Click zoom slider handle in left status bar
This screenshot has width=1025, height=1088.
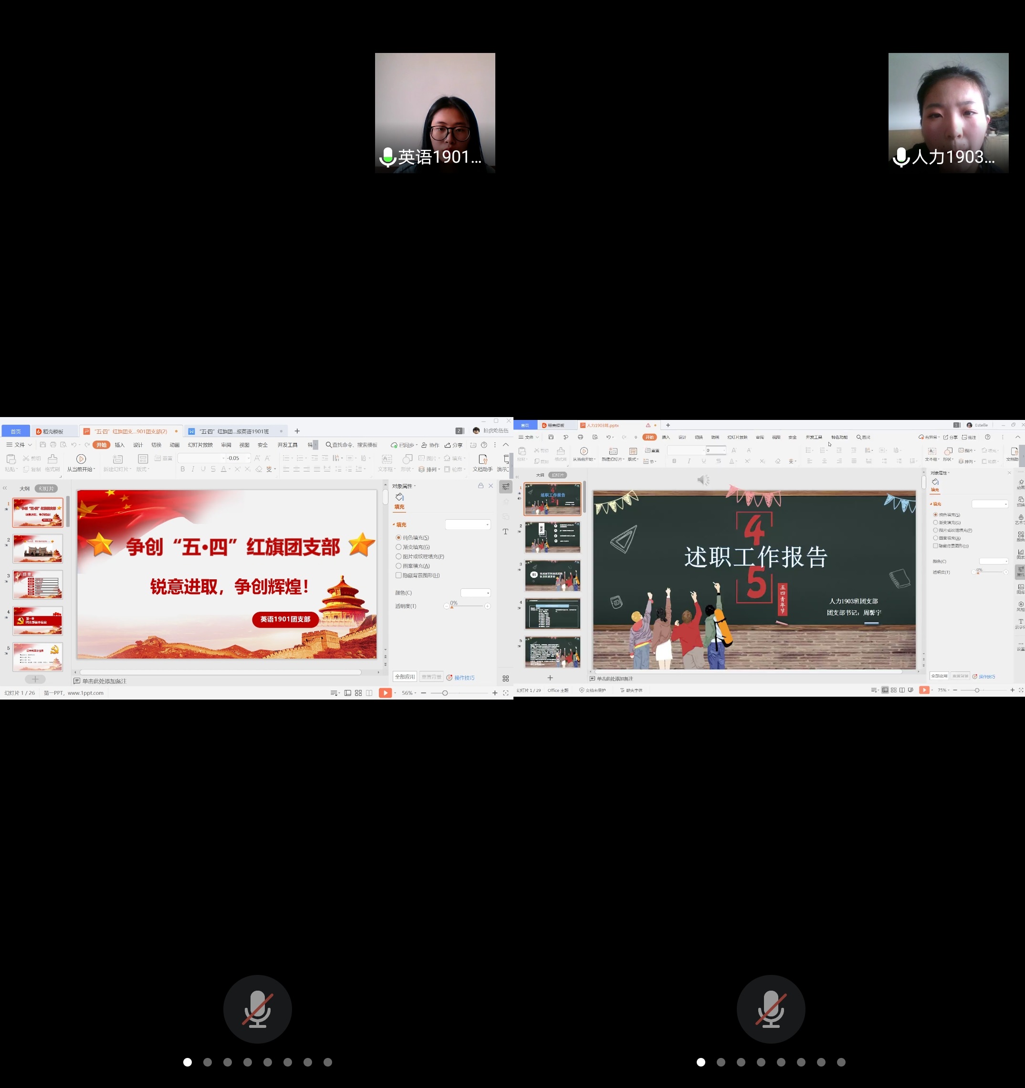tap(445, 693)
